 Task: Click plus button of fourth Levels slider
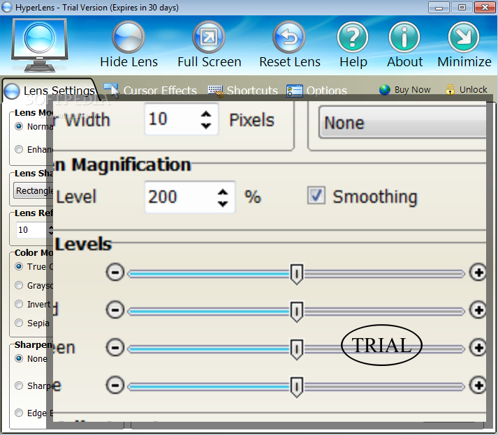pos(478,386)
